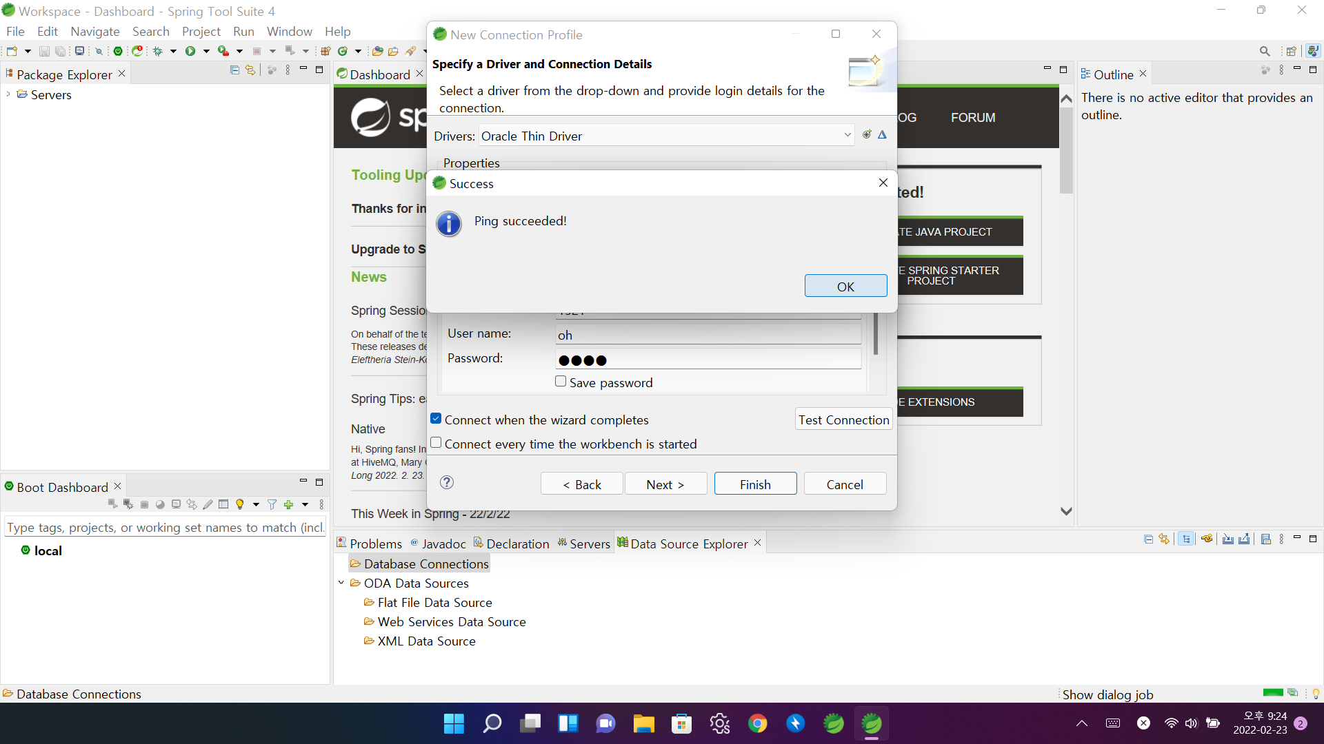
Task: Uncheck Connect when the wizard completes
Action: pos(436,419)
